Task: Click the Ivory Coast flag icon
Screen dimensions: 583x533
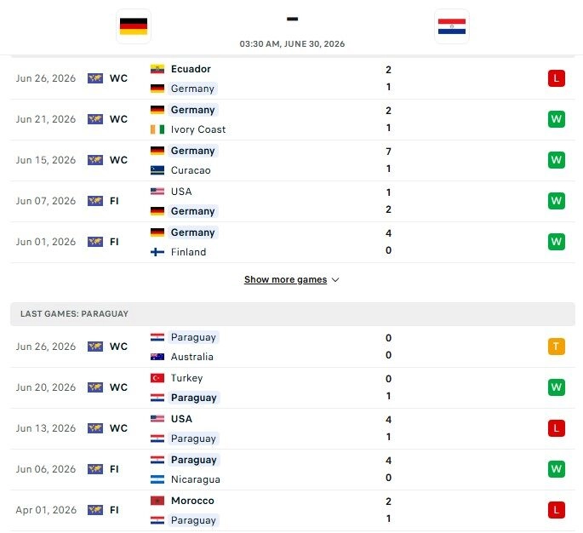Action: tap(157, 129)
